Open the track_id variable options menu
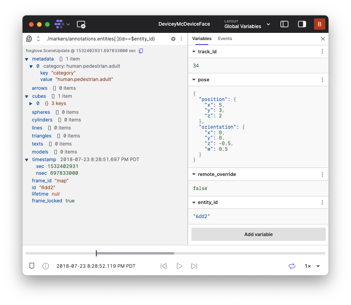Viewport: 351px width, 305px height. (322, 52)
